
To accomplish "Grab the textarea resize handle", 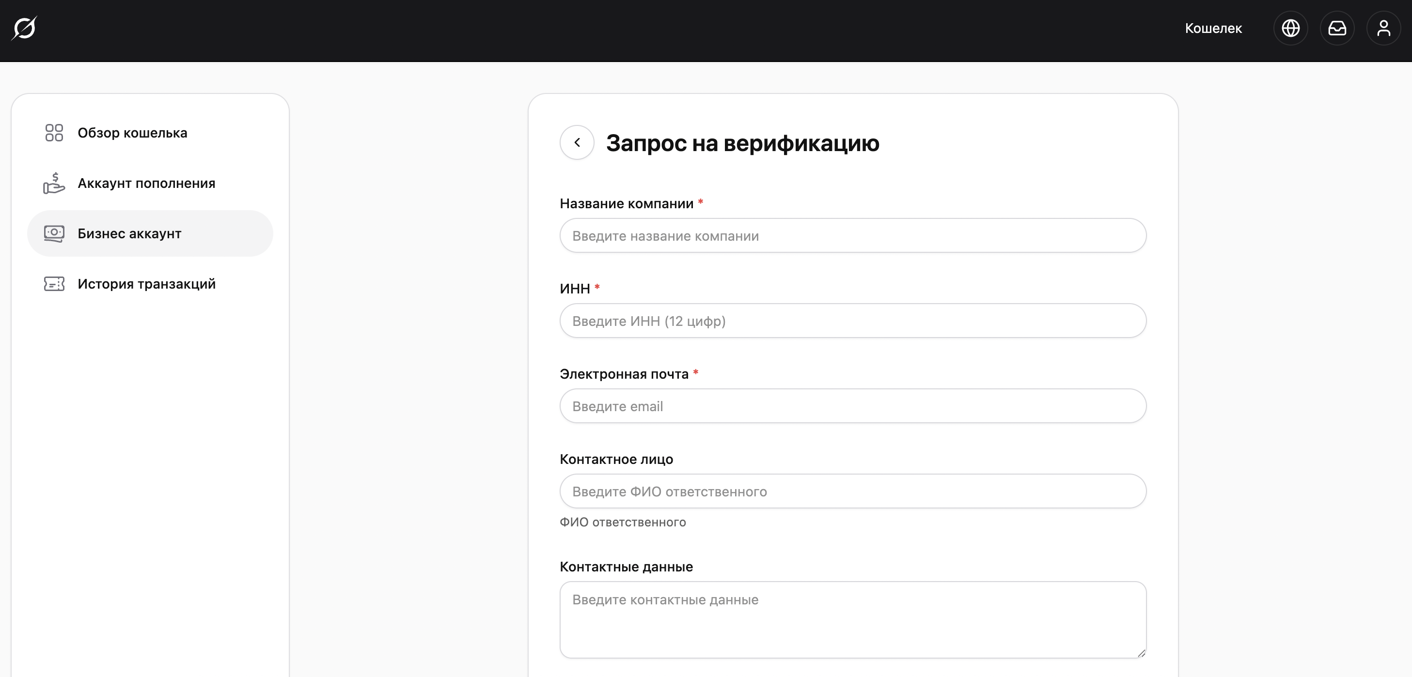I will pyautogui.click(x=1141, y=653).
